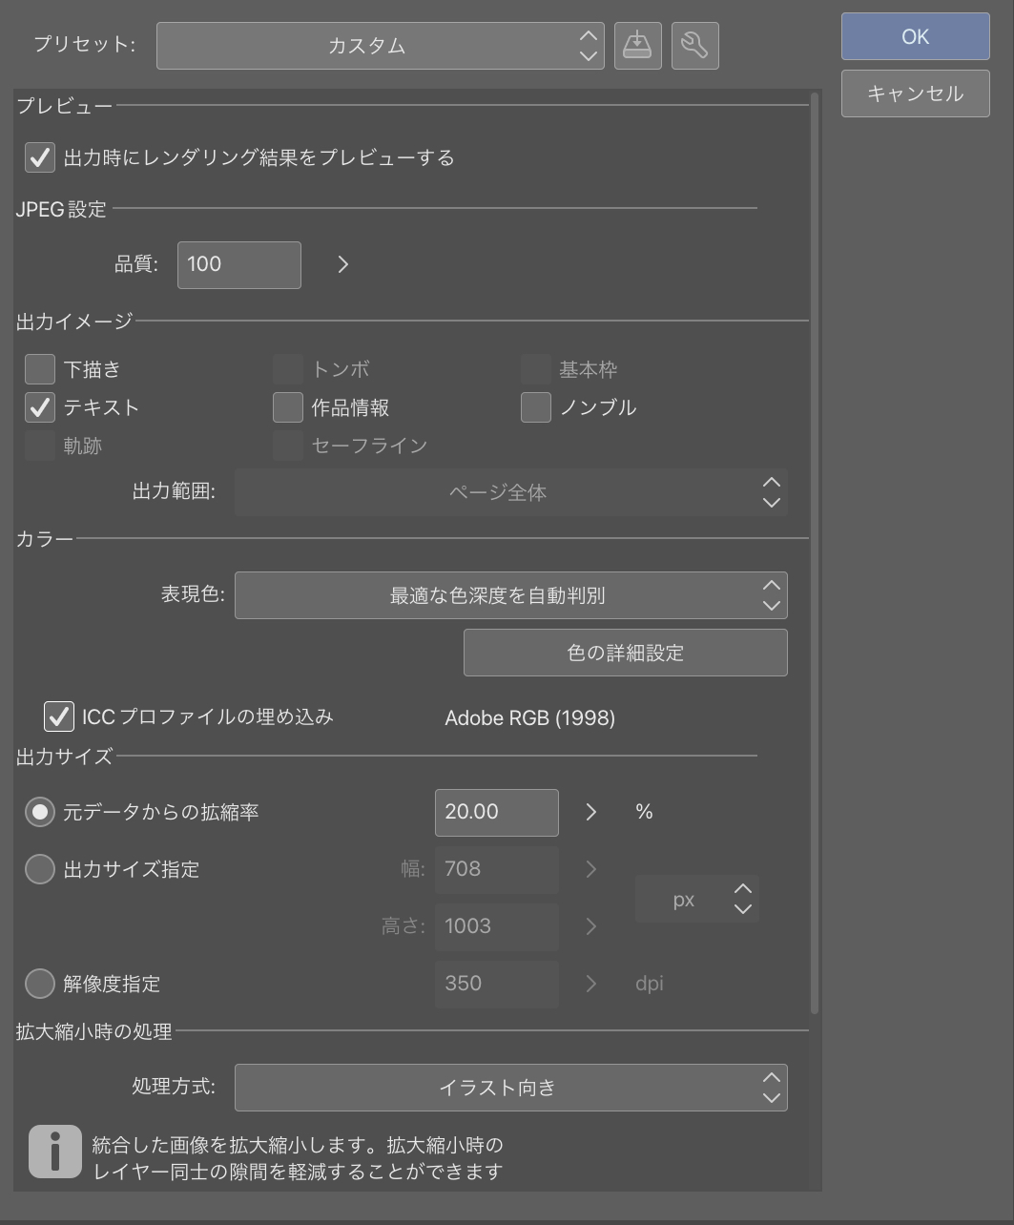
Task: Open the 表現色 color depth dropdown
Action: [511, 594]
